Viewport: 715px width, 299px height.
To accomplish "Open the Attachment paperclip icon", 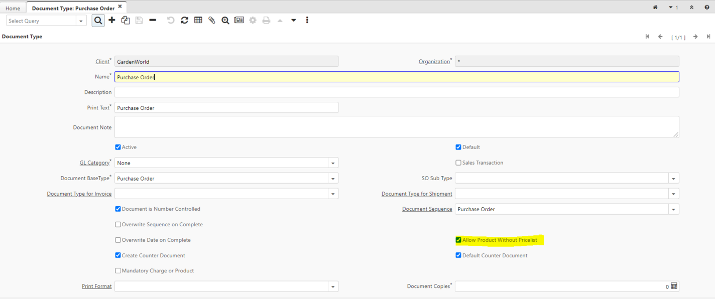I will coord(212,20).
